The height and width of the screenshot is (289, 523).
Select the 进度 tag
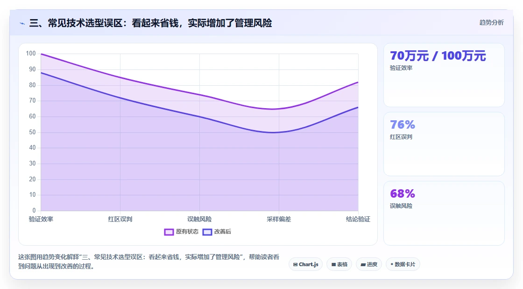368,264
